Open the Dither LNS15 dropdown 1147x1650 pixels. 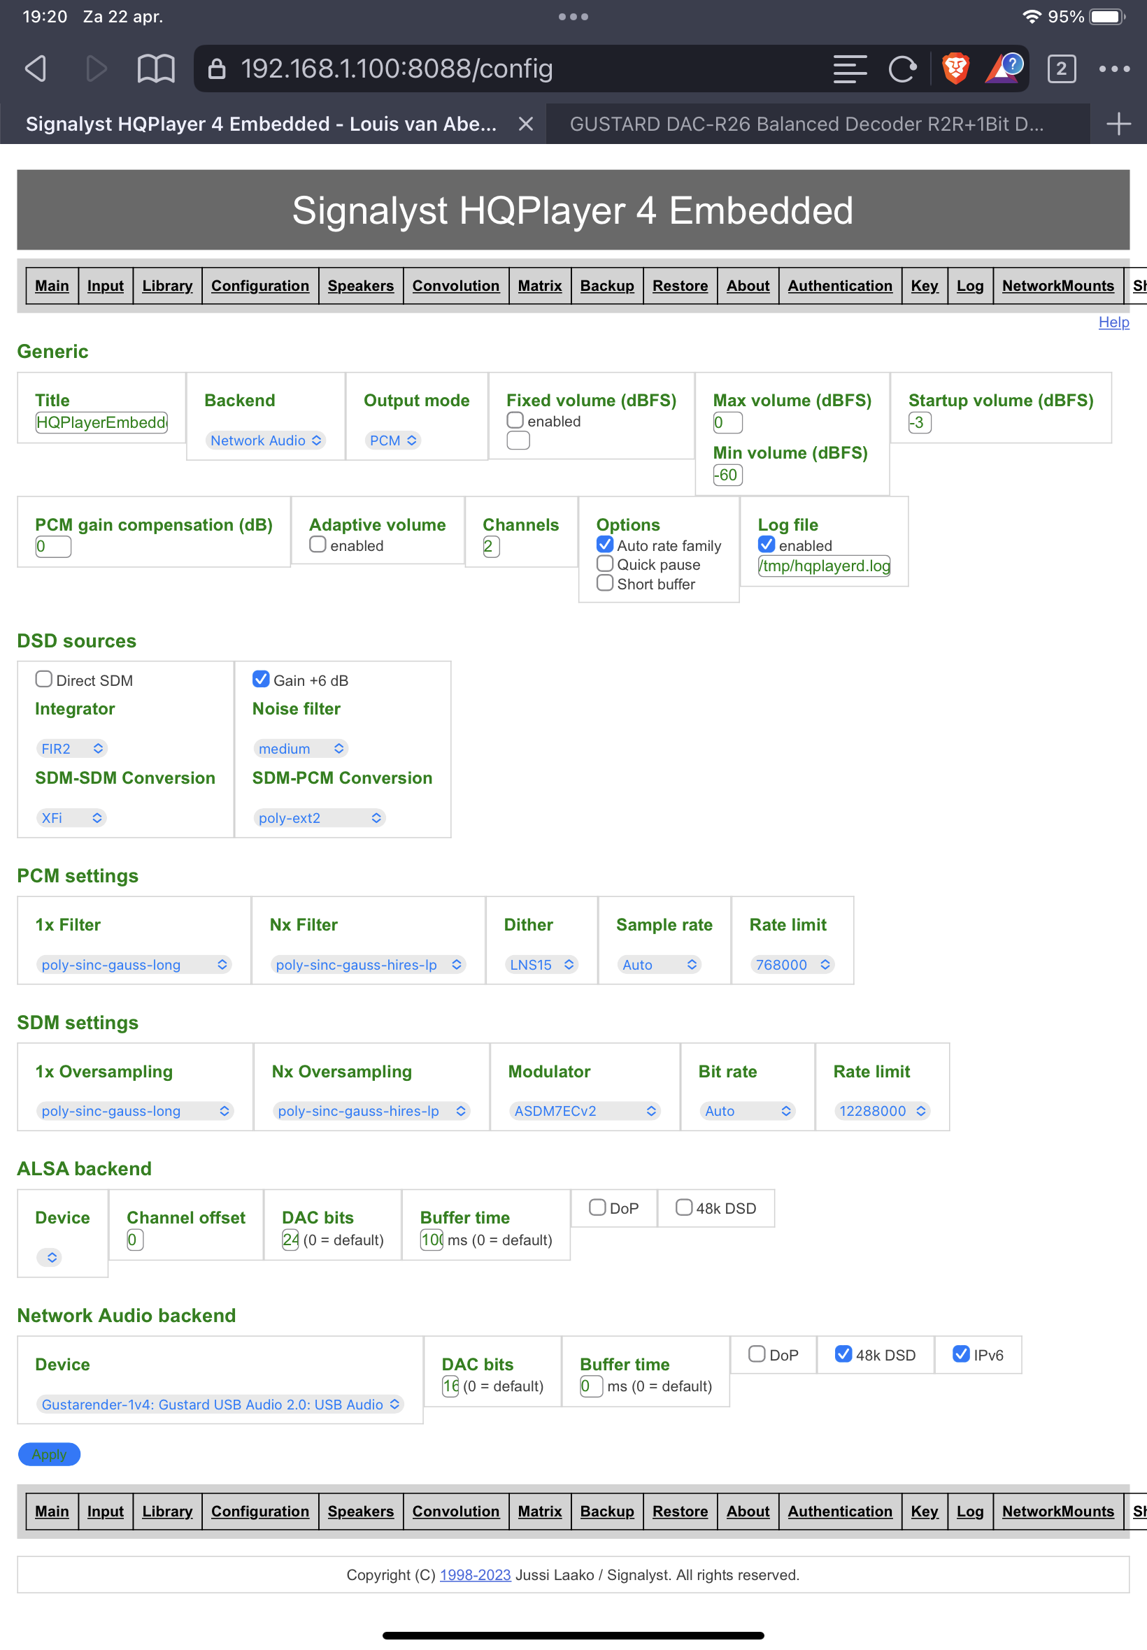coord(542,965)
